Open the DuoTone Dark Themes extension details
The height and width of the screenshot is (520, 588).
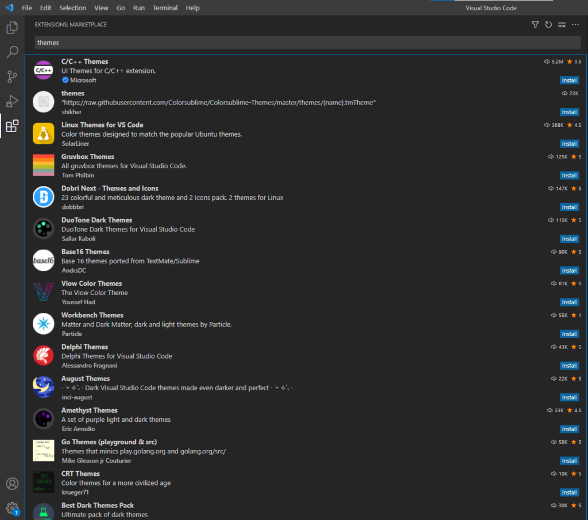pos(96,220)
